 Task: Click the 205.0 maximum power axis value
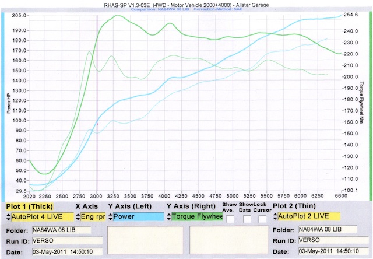coord(19,16)
